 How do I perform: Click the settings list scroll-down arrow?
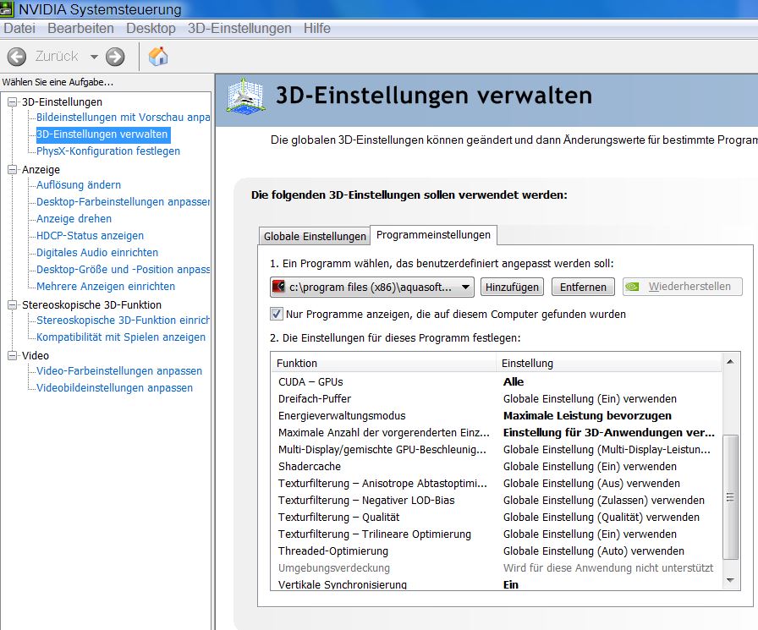[731, 580]
